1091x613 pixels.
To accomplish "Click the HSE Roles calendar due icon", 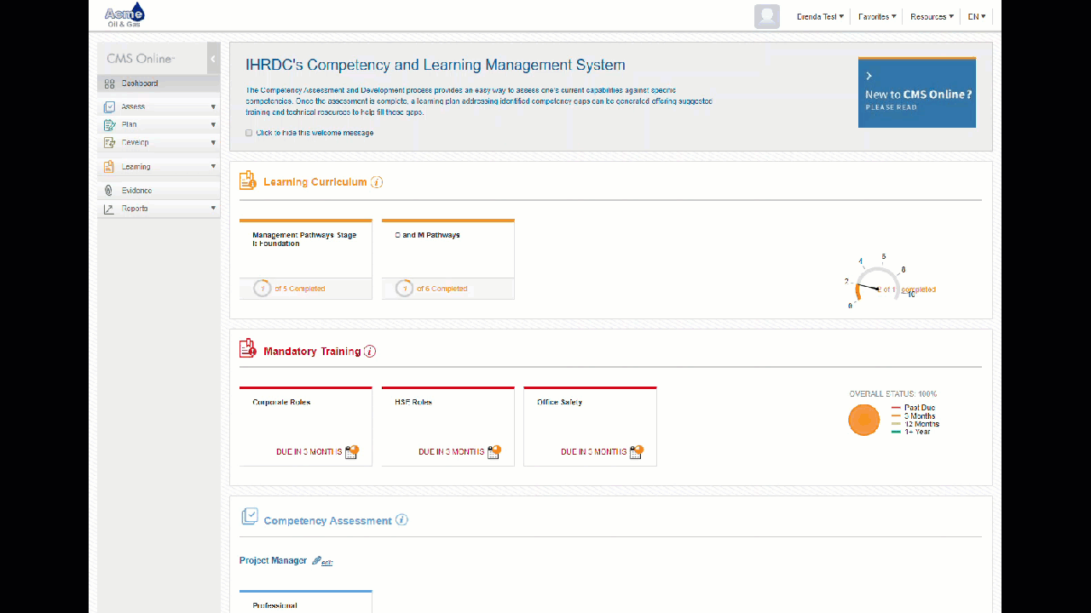I will (494, 451).
